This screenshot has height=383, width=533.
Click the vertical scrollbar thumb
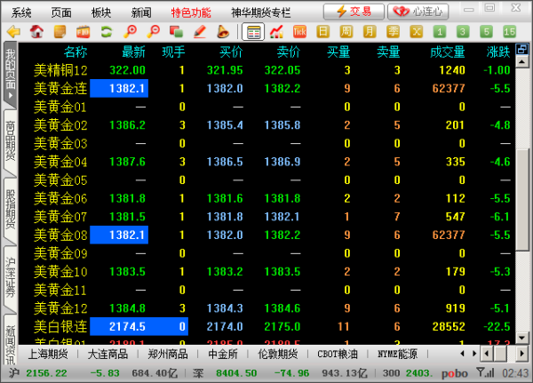[521, 199]
